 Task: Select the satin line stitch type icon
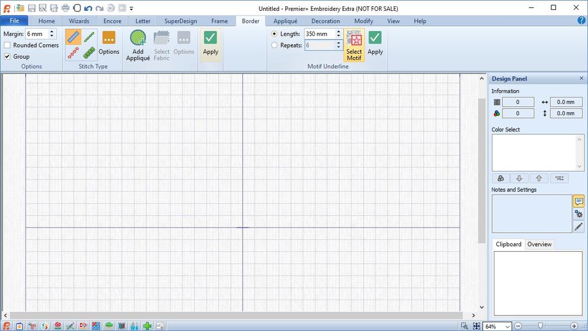point(73,37)
